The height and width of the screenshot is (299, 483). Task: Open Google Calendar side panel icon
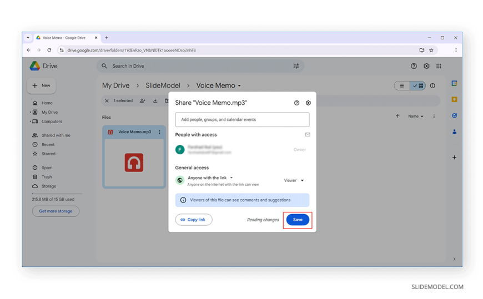[454, 83]
